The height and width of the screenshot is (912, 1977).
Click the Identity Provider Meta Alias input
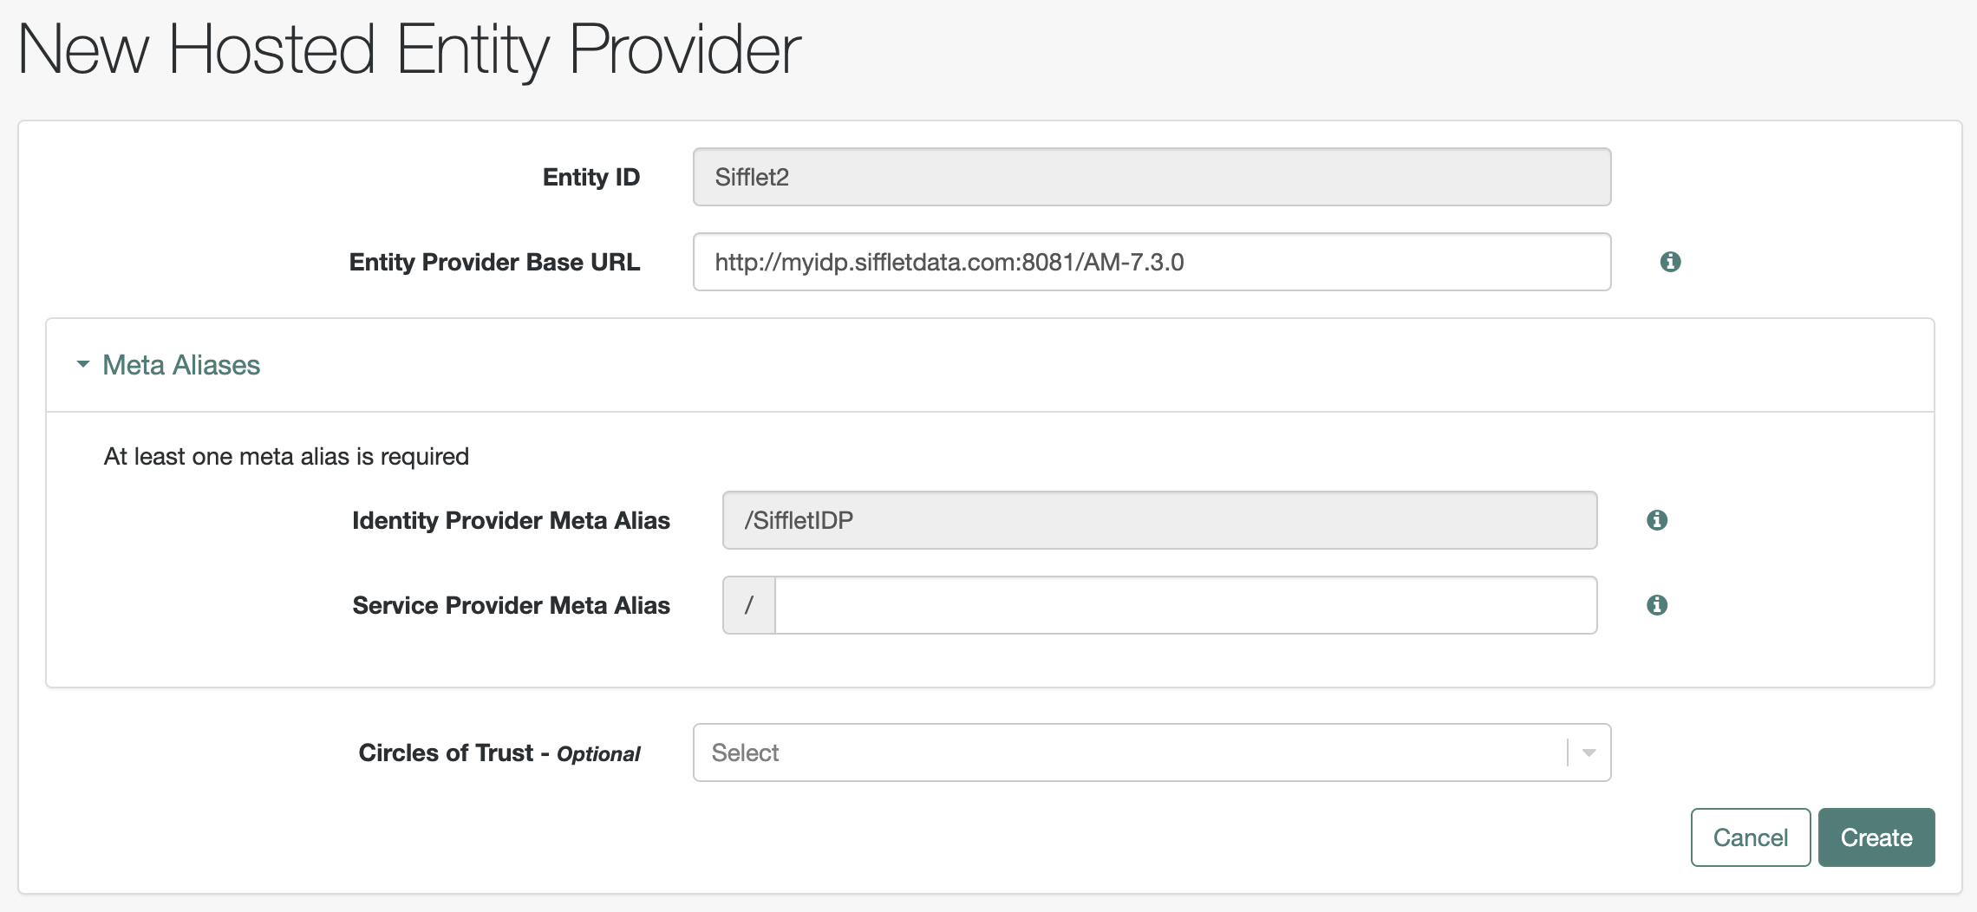coord(1159,520)
